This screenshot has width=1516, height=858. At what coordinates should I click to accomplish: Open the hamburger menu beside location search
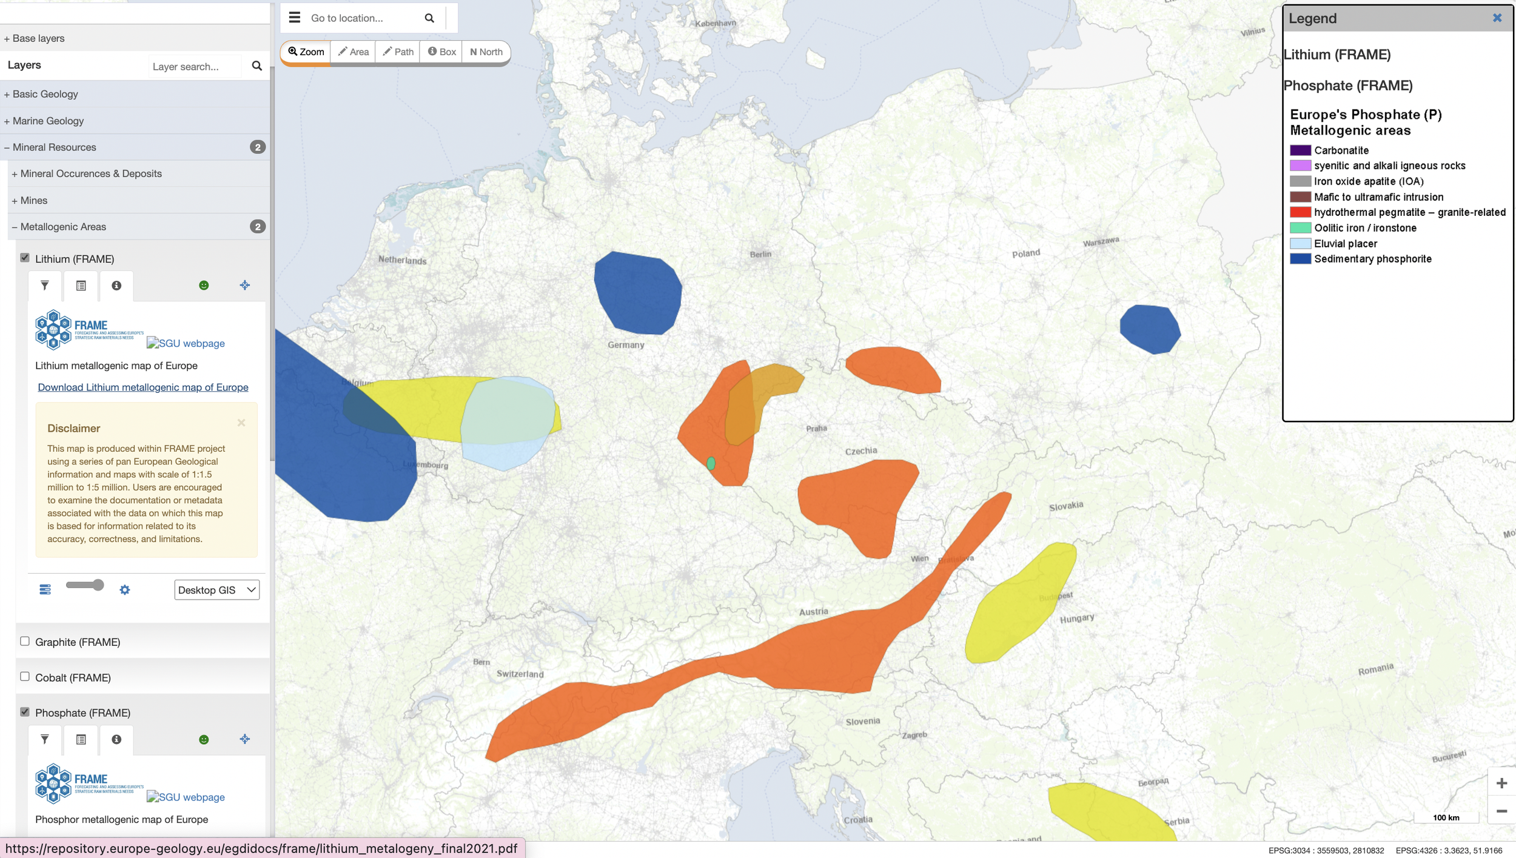(295, 18)
